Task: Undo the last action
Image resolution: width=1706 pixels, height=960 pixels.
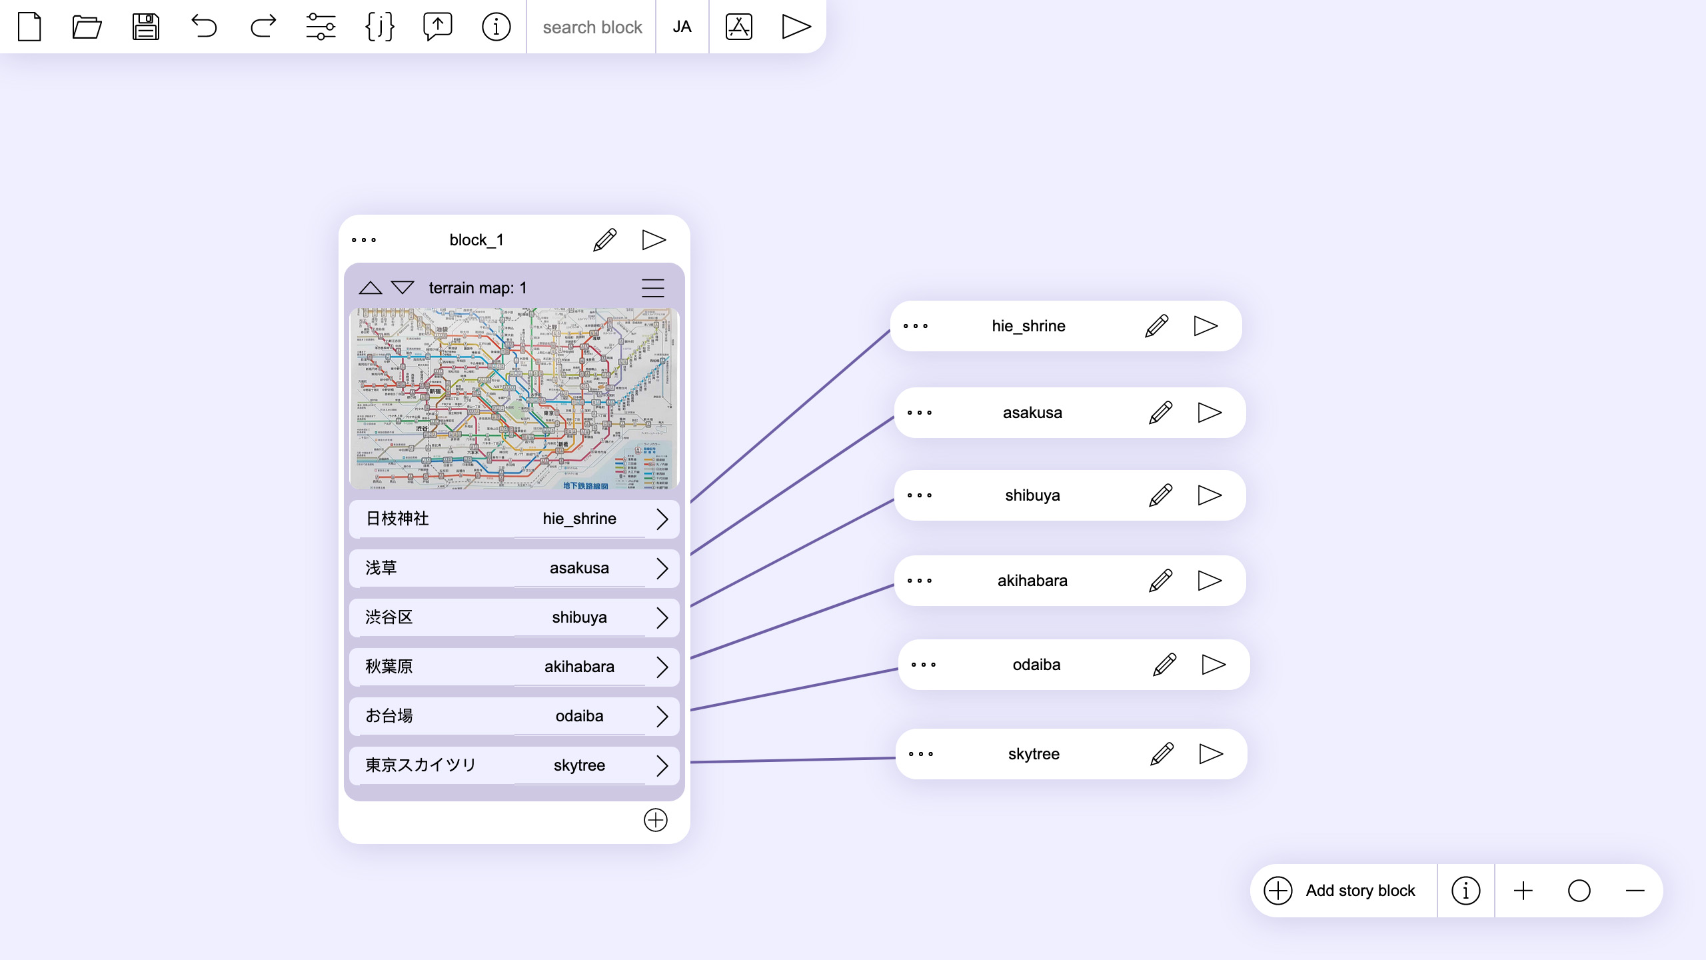Action: (x=204, y=27)
